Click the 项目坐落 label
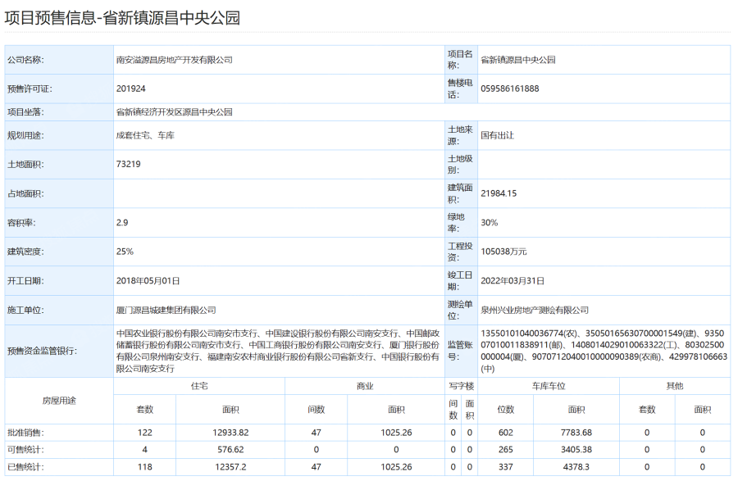Screen dimensions: 738x481 tap(25, 112)
